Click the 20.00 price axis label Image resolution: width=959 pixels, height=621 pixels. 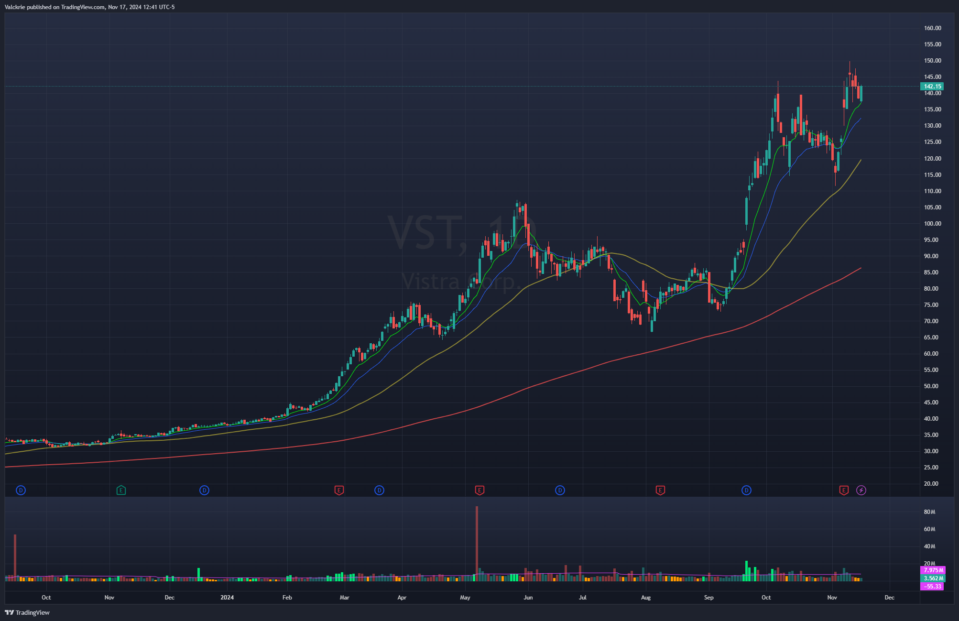pos(932,484)
